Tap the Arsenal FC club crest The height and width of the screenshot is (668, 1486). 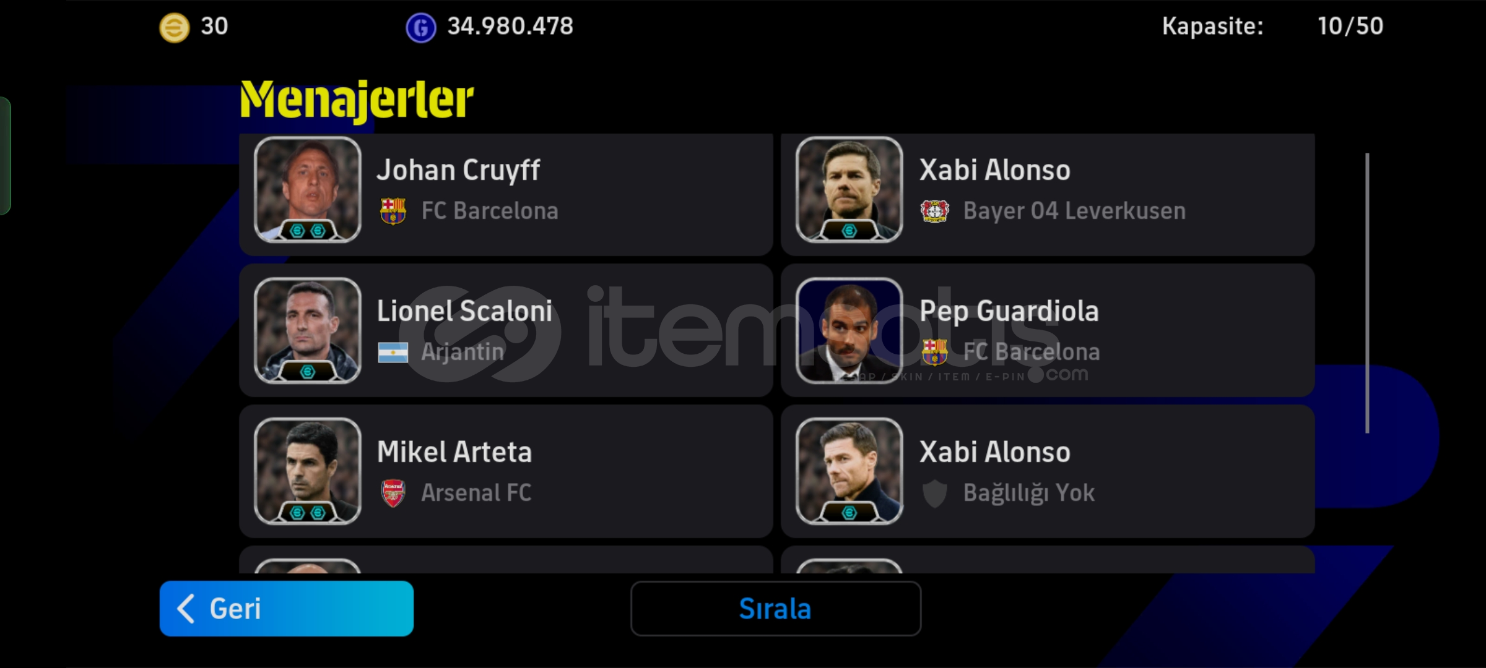pyautogui.click(x=393, y=493)
